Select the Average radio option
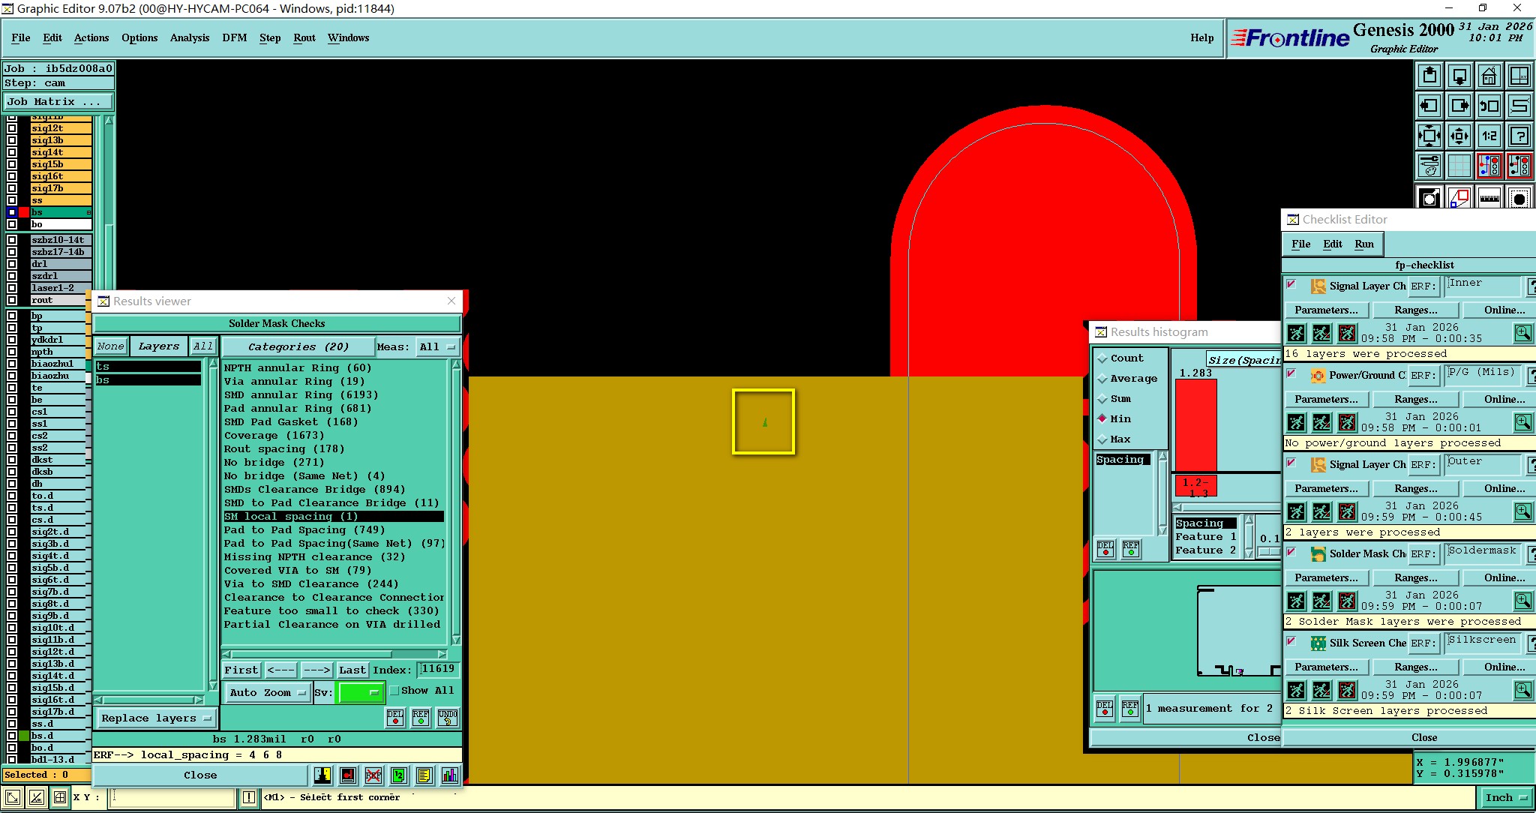The width and height of the screenshot is (1536, 813). (1102, 379)
